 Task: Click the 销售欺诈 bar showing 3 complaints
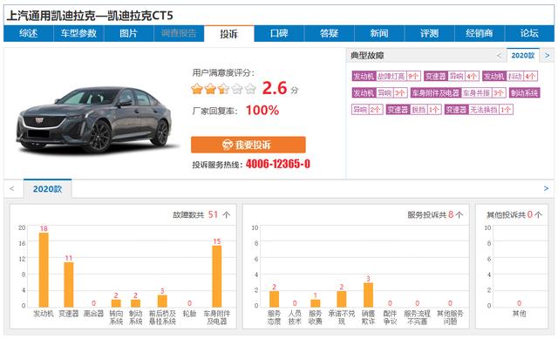(368, 295)
